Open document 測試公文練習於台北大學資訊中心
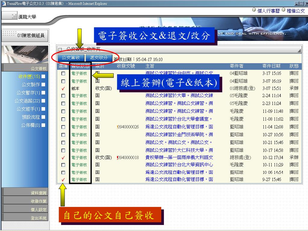Image resolution: width=308 pixels, height=231 pixels. (179, 165)
